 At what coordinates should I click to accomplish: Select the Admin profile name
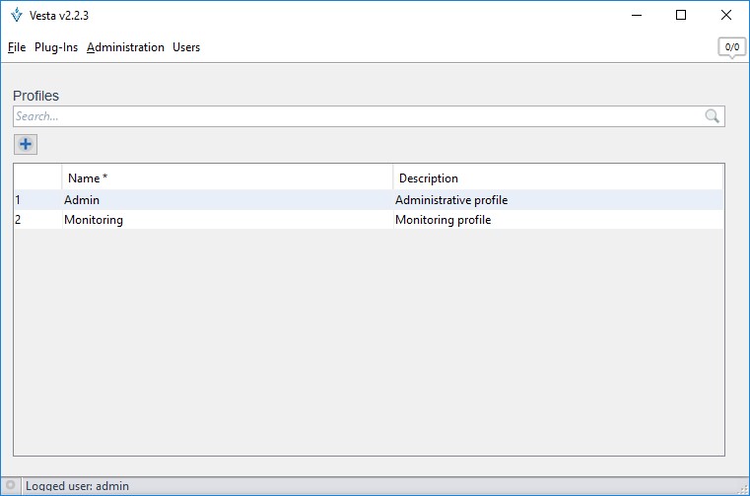[82, 200]
